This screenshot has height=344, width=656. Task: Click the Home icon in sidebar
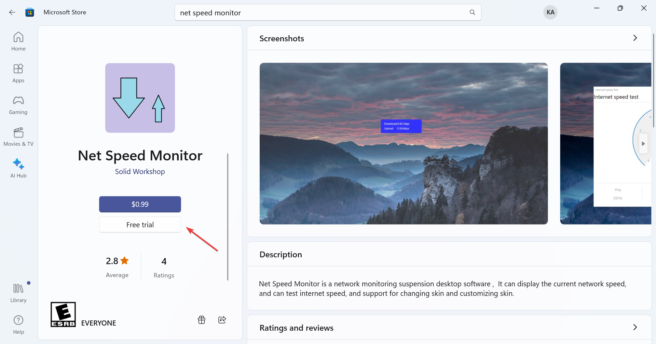[x=18, y=41]
